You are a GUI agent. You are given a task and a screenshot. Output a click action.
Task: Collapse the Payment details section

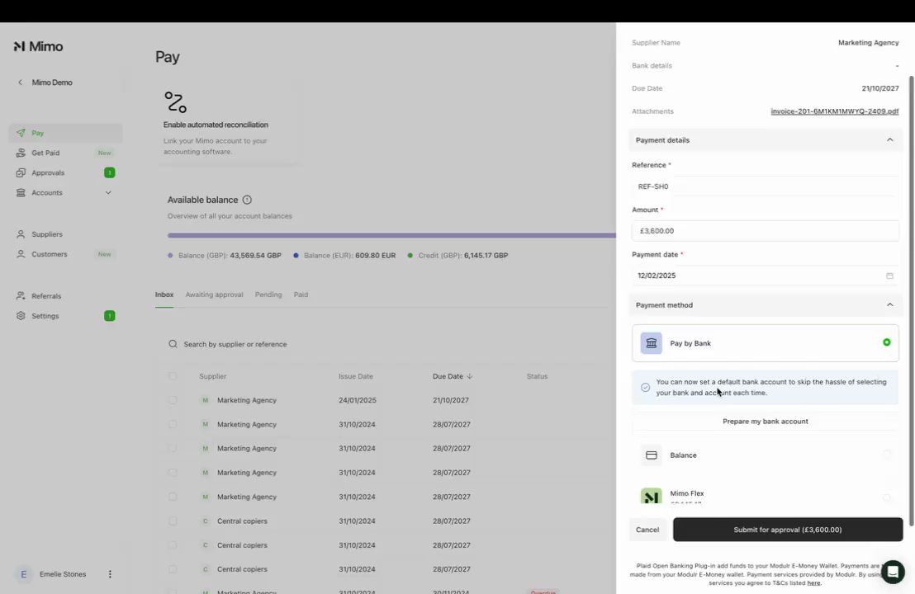[x=889, y=140]
